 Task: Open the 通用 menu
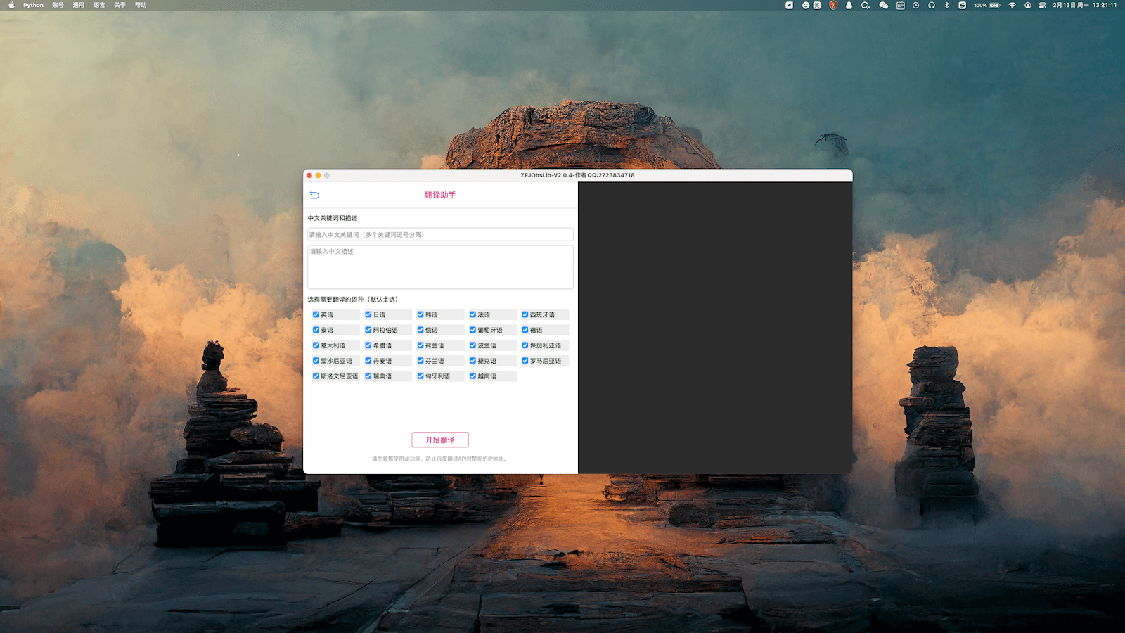click(79, 5)
